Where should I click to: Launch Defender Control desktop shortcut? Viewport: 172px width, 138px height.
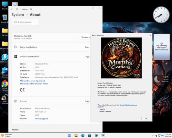5,72
